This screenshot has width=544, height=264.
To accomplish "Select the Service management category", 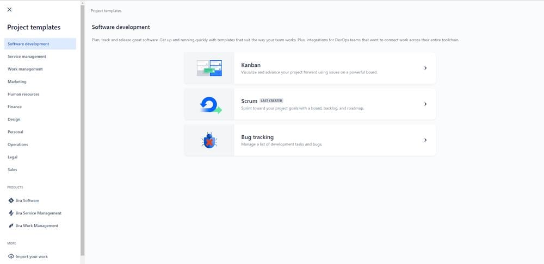I will (27, 56).
